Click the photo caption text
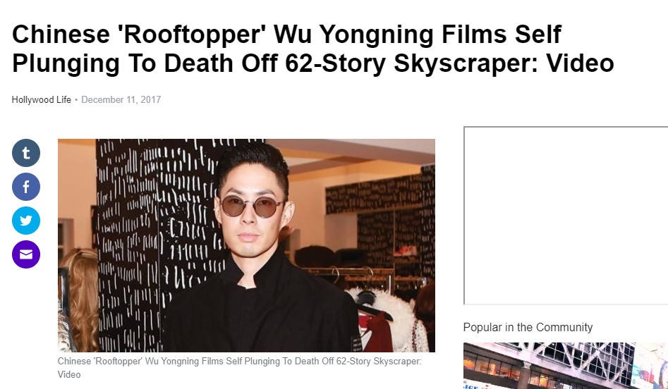Viewport: 668px width, 389px height. [239, 368]
